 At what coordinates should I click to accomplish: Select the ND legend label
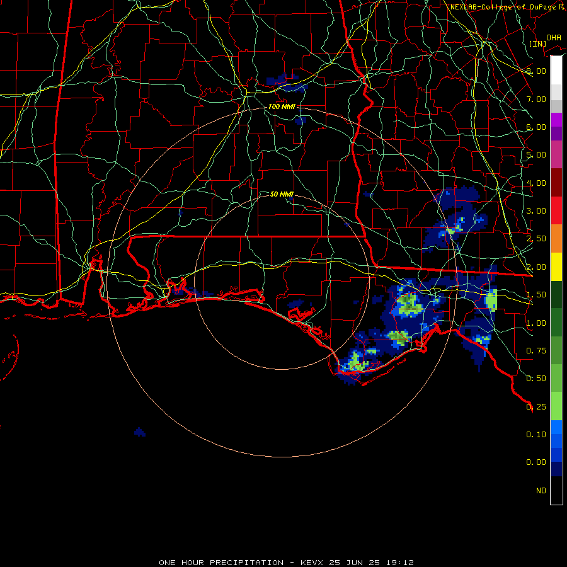(541, 491)
